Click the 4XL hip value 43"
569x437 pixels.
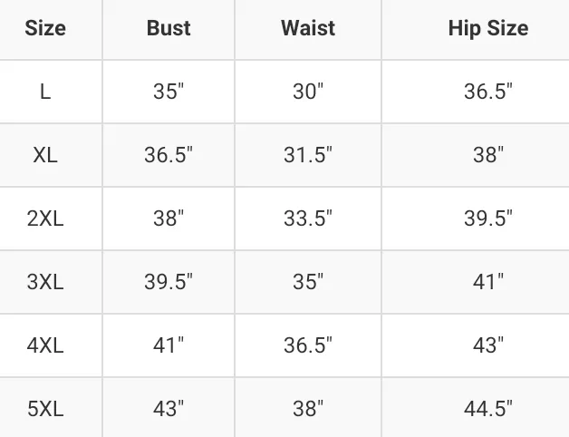point(488,345)
